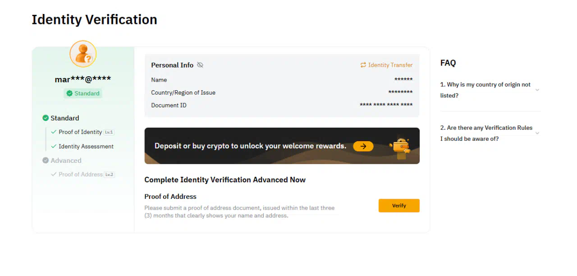The width and height of the screenshot is (577, 276).
Task: Open the 'Why is my country of origin not listed?' question
Action: 485,90
